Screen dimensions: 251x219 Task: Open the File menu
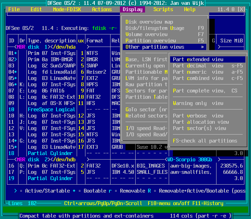pyautogui.click(x=14, y=9)
